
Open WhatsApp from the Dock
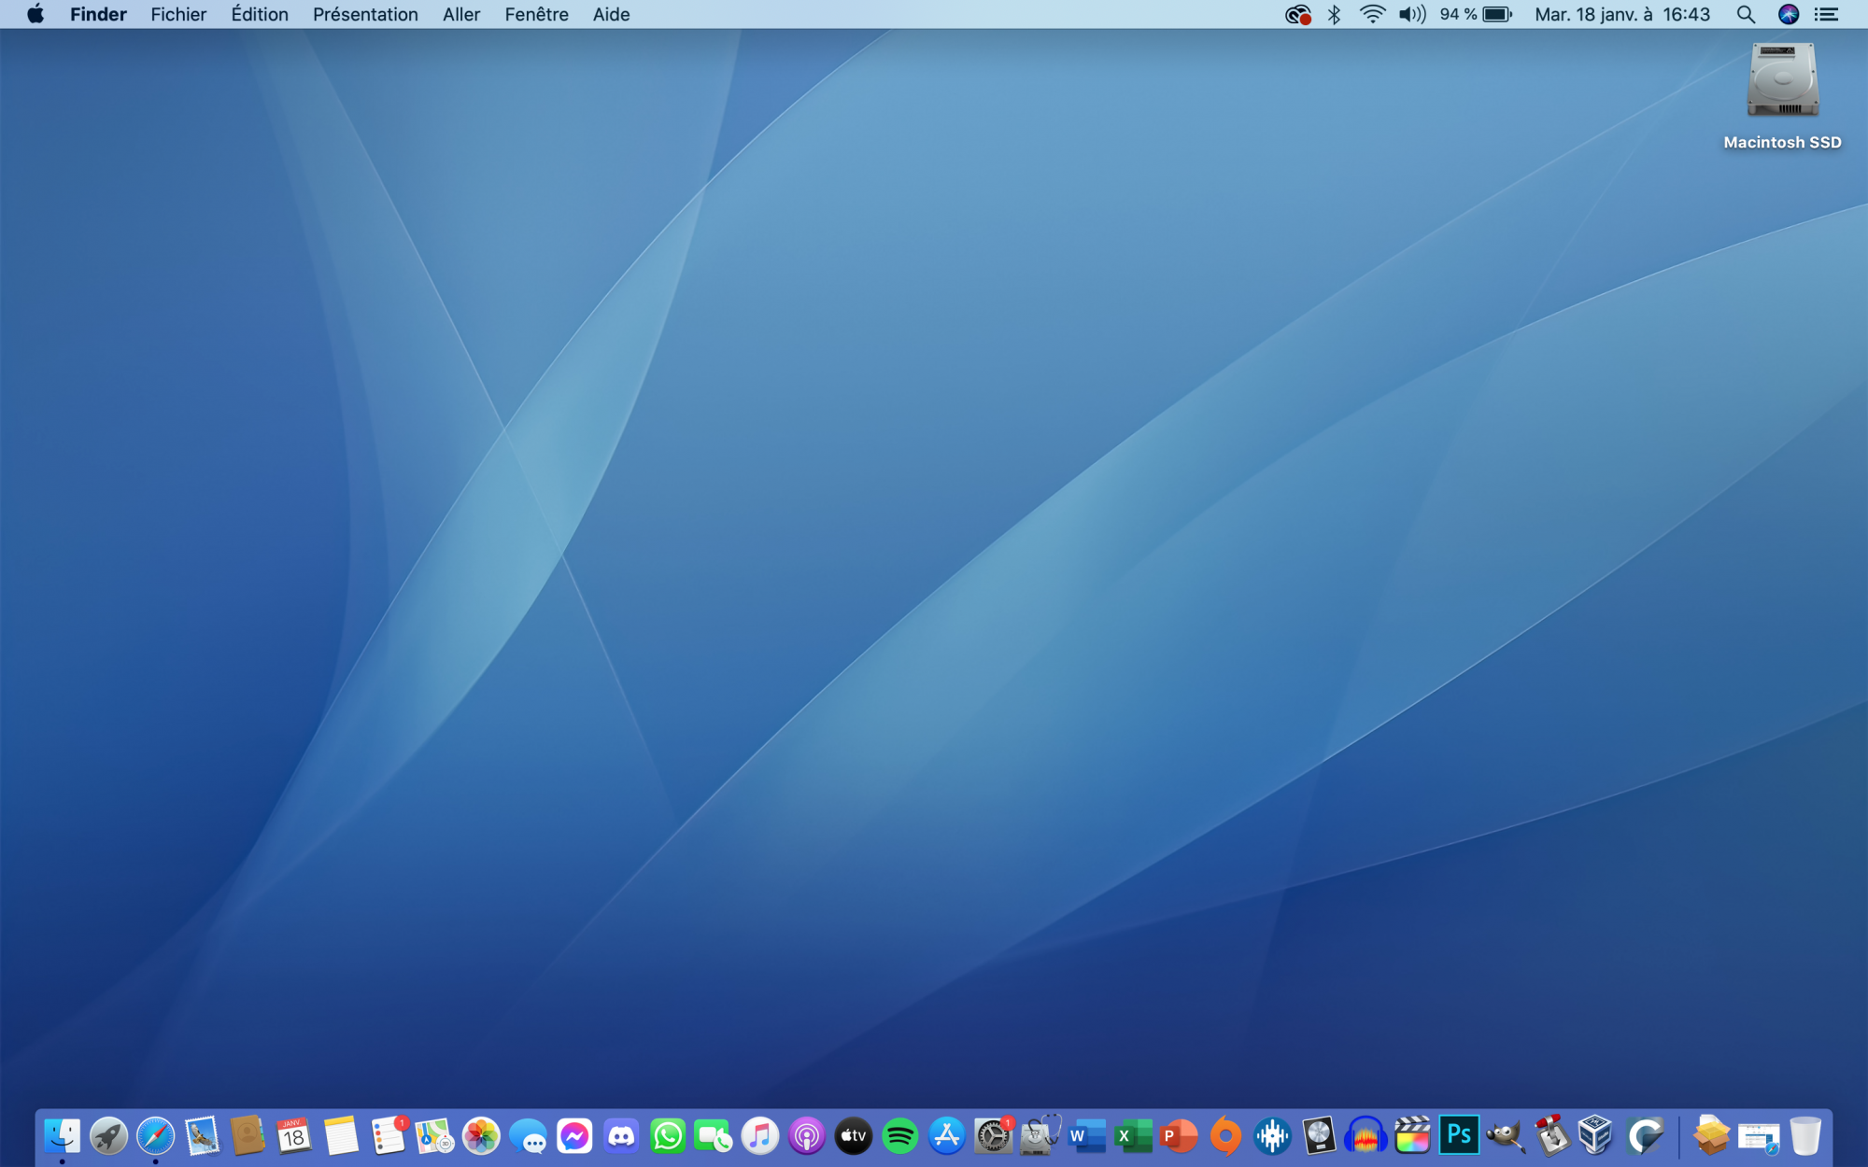coord(667,1136)
